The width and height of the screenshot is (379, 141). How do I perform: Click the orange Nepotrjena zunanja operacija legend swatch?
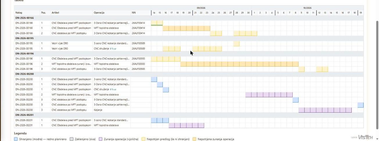click(x=194, y=139)
